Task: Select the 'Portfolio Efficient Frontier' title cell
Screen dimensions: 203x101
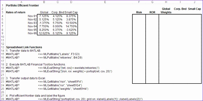Action: [22, 5]
